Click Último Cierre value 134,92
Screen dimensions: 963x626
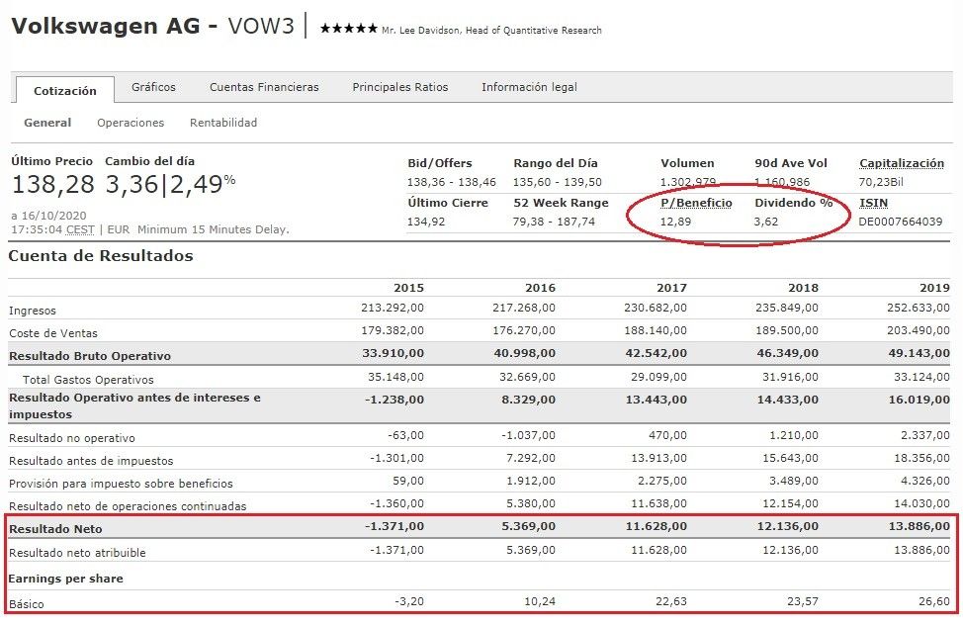(425, 222)
